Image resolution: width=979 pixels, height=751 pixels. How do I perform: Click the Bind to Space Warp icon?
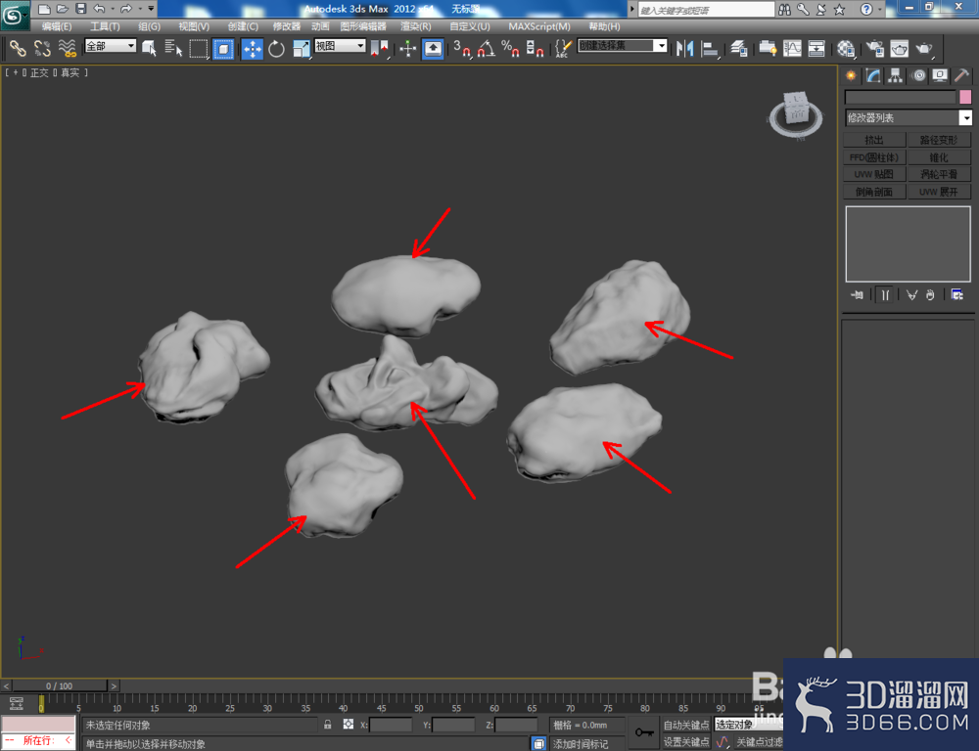[x=67, y=48]
